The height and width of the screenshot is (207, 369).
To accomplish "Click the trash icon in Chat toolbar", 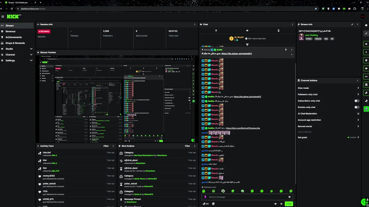I will click(216, 30).
